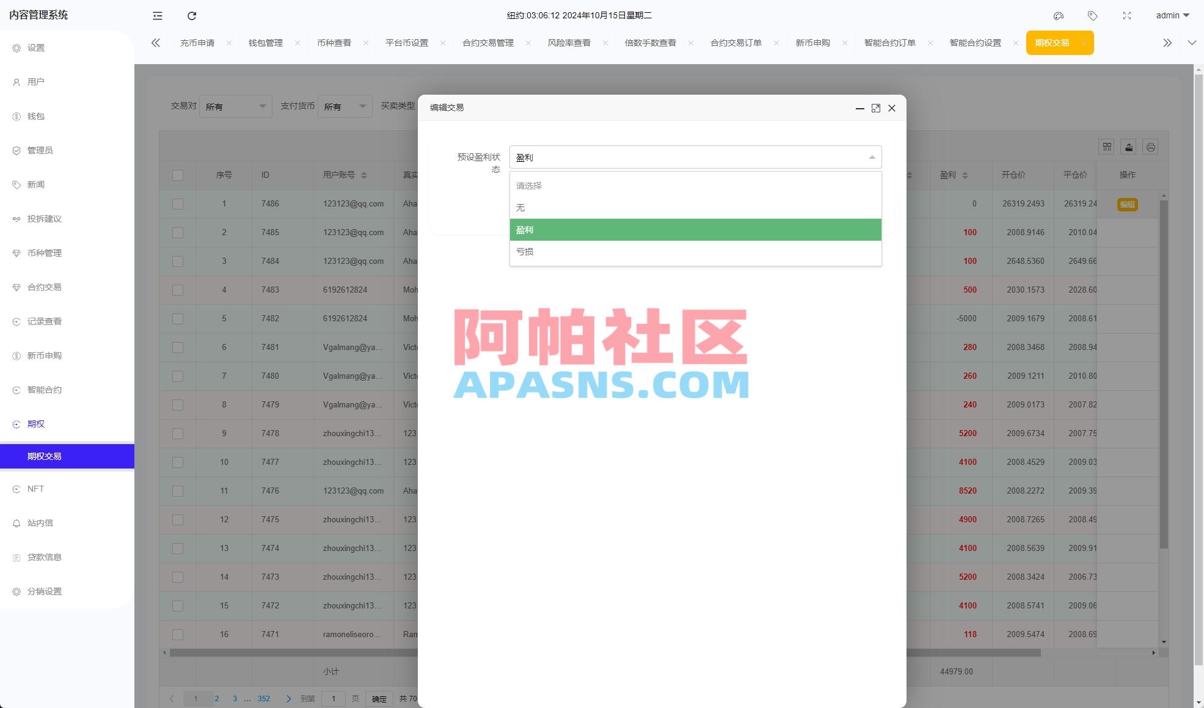The height and width of the screenshot is (708, 1204).
Task: Click the refresh icon next to tabs
Action: tap(191, 16)
